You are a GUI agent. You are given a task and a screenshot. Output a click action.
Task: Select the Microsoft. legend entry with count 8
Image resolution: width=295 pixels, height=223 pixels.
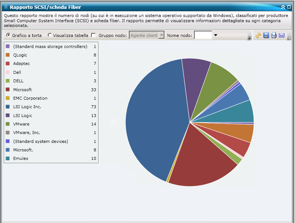point(51,150)
